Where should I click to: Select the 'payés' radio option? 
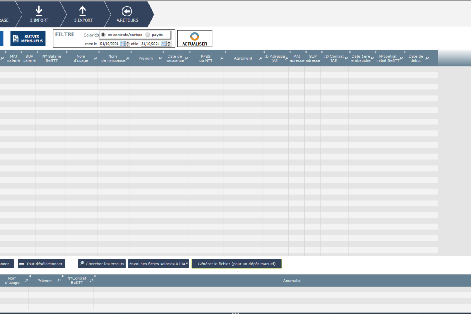pyautogui.click(x=148, y=35)
